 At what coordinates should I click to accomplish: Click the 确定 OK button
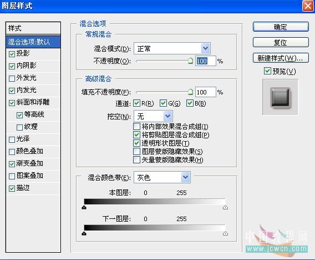281,27
